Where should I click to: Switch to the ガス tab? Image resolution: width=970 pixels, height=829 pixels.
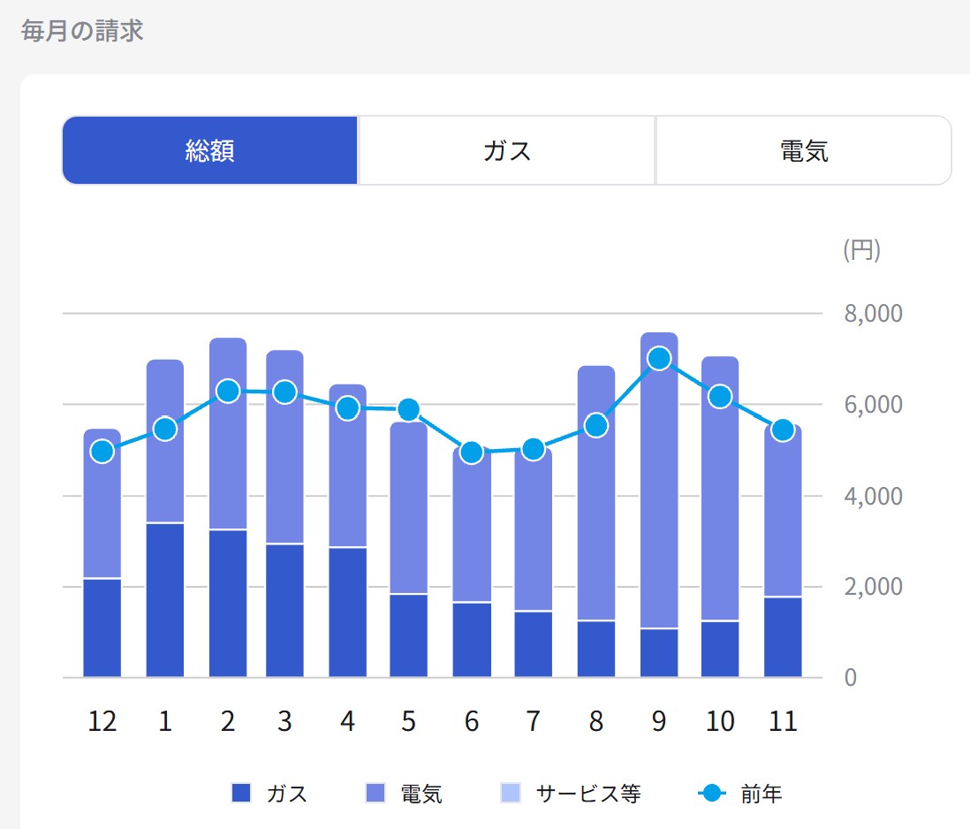[x=507, y=150]
